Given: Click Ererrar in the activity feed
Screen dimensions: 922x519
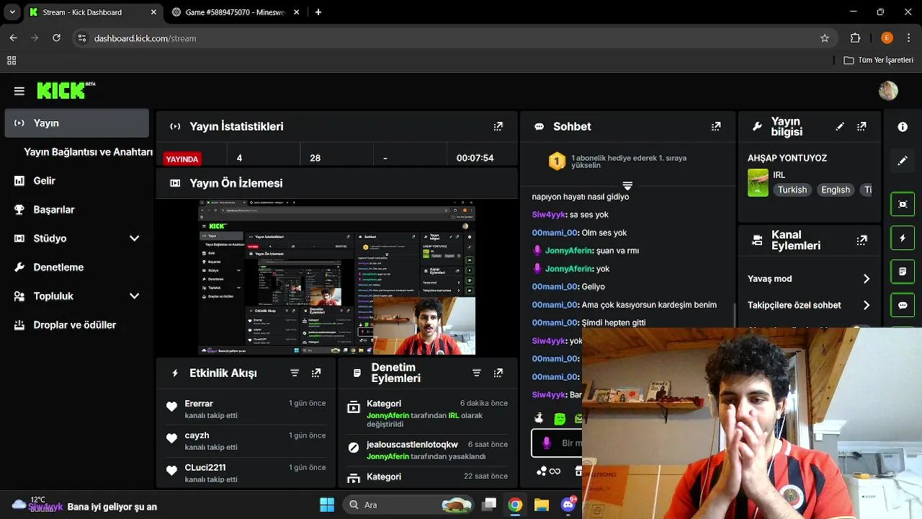Looking at the screenshot, I should pyautogui.click(x=199, y=404).
